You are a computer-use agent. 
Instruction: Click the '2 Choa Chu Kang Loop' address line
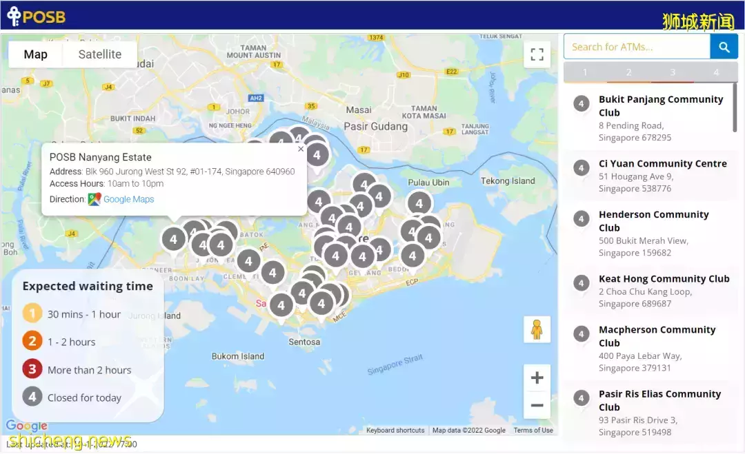[x=645, y=291]
